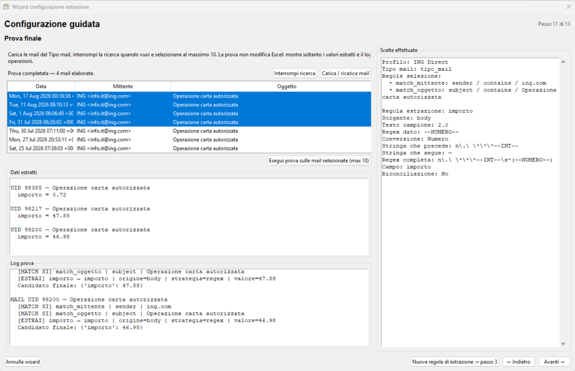Click 'Sorgente: body' text
Viewport: 575px width, 371px height.
point(407,118)
